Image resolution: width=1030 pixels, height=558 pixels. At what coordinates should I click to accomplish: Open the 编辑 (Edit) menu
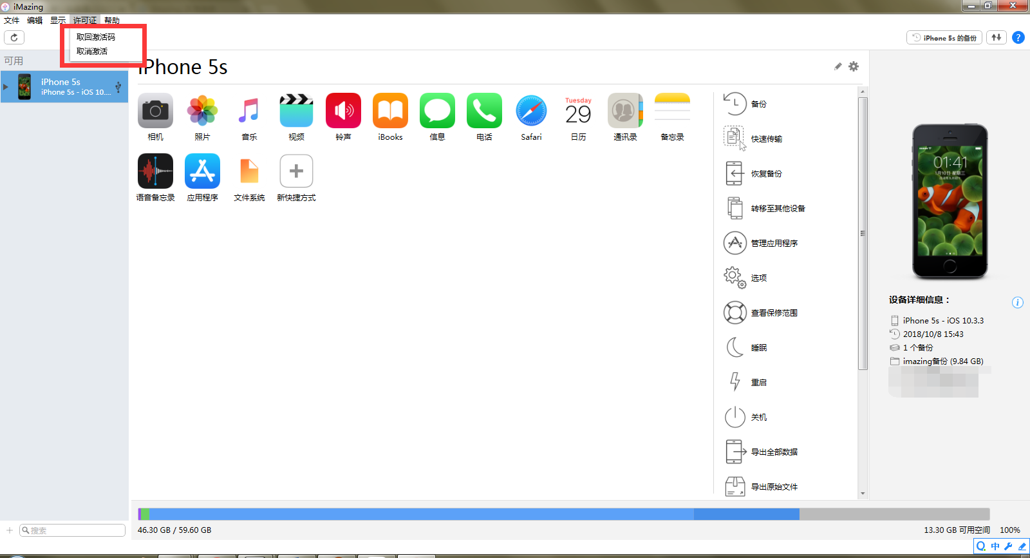pyautogui.click(x=35, y=21)
